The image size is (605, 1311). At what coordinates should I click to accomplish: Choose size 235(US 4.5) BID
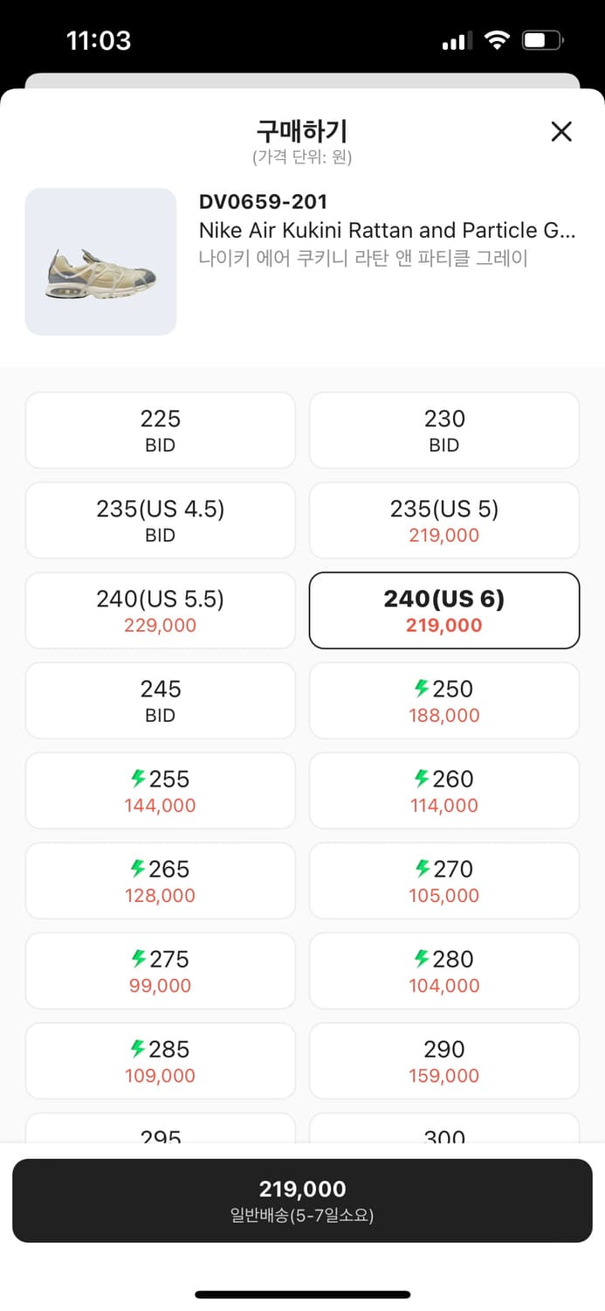tap(160, 520)
